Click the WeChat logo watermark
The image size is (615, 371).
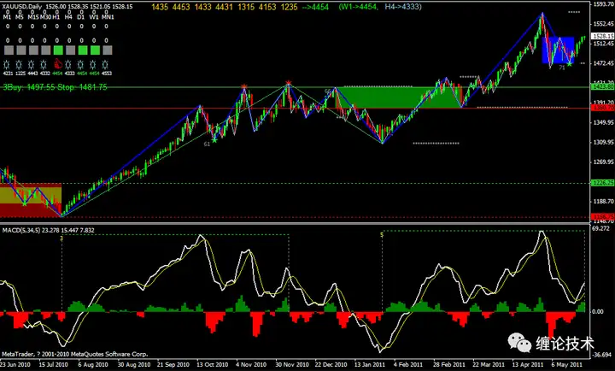(520, 343)
